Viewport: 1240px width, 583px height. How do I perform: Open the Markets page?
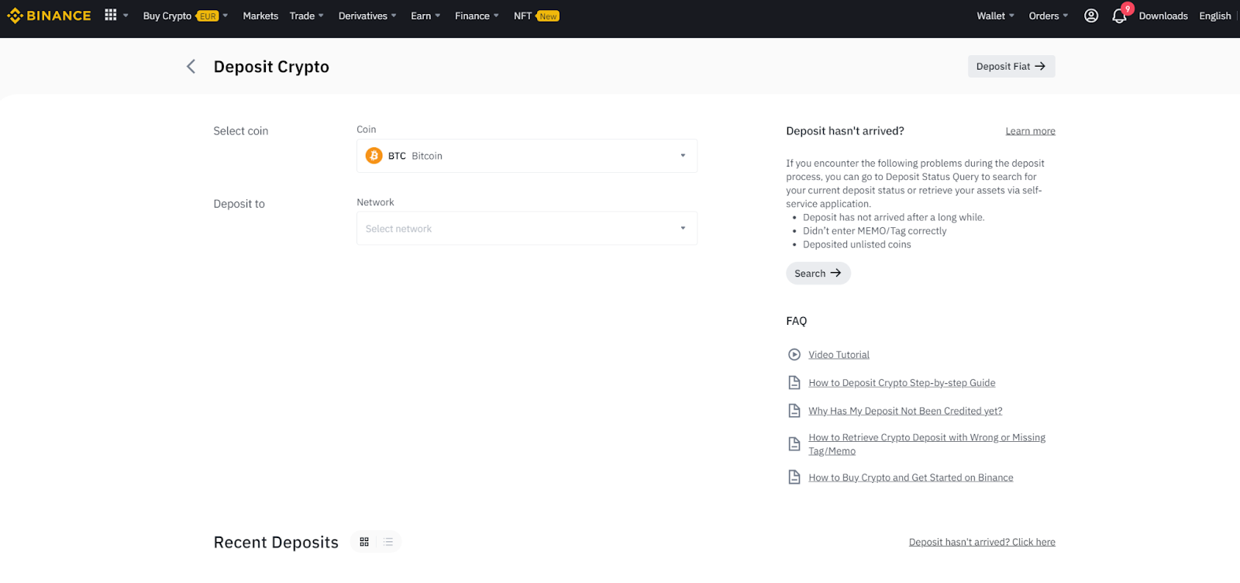[x=260, y=16]
